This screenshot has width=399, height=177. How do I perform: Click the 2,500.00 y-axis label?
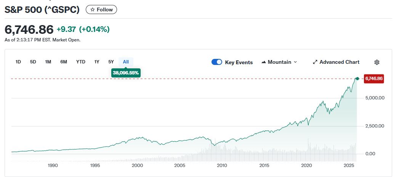375,126
